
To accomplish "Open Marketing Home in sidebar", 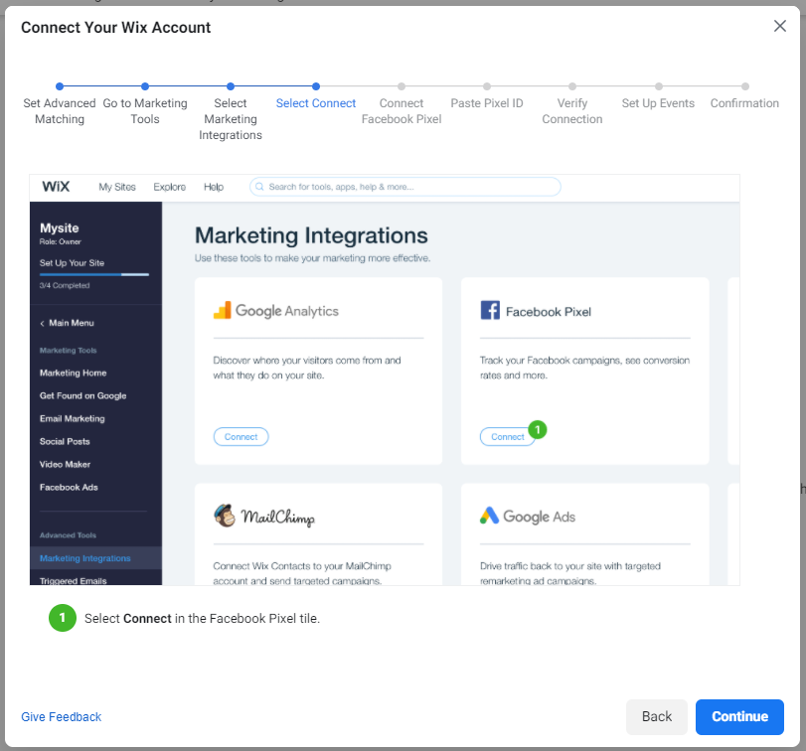I will pyautogui.click(x=73, y=373).
